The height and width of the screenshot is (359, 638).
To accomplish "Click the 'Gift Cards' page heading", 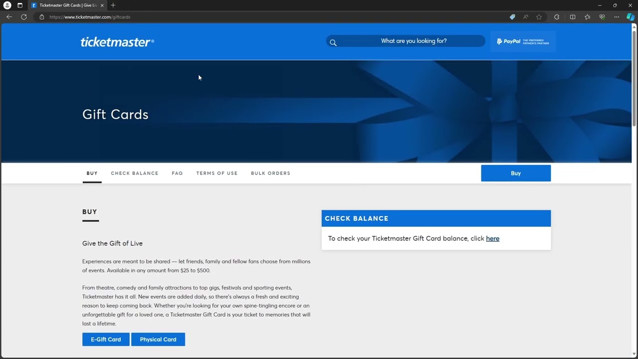I will [115, 114].
